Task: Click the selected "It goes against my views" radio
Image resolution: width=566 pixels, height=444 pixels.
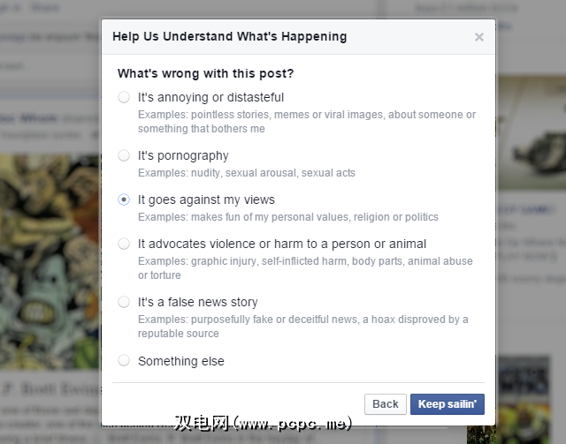Action: click(124, 199)
